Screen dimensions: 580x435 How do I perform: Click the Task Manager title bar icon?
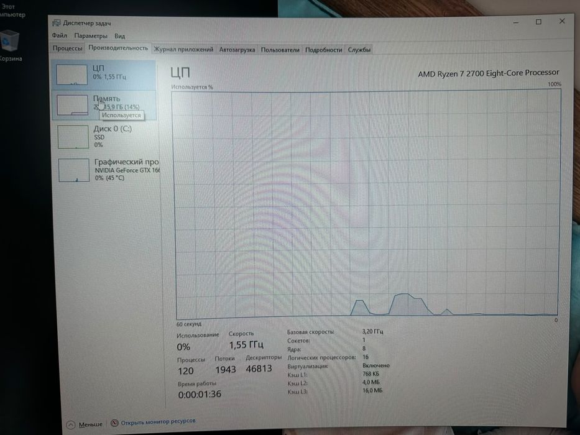click(x=56, y=23)
